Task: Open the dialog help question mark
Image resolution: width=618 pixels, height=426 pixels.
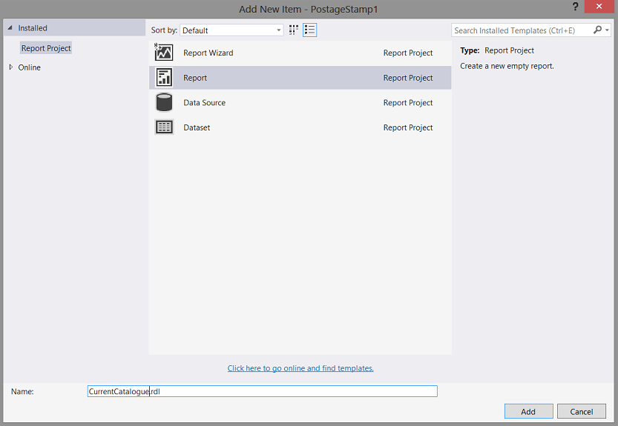Action: [x=576, y=7]
